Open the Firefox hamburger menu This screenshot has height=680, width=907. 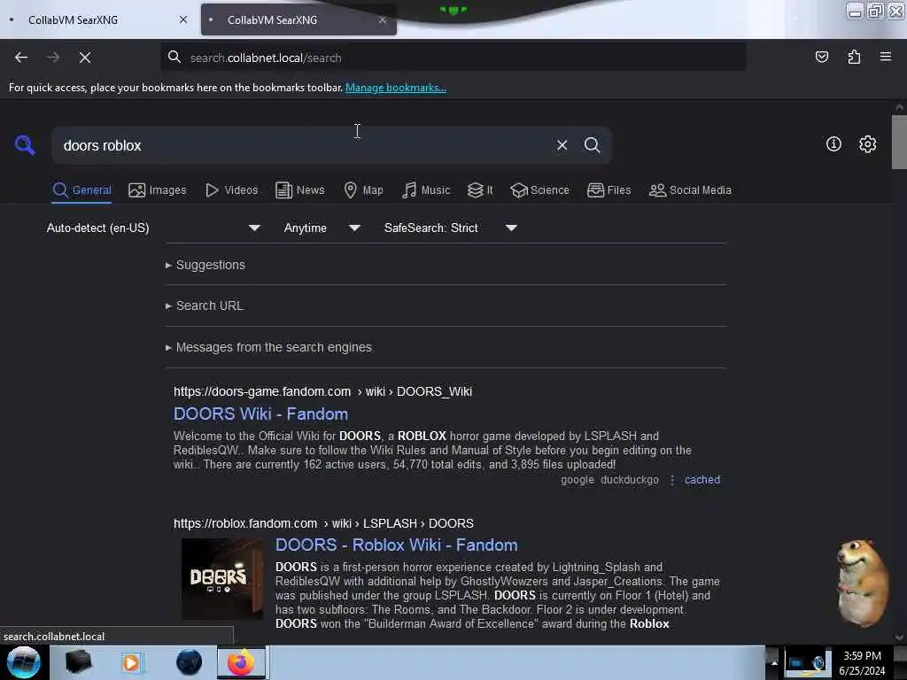point(886,57)
